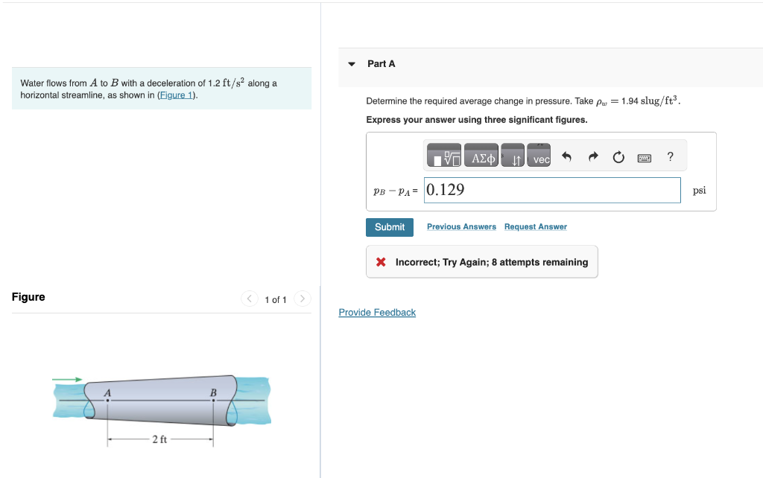
Task: Reset the answer field using circular arrow icon
Action: click(618, 157)
